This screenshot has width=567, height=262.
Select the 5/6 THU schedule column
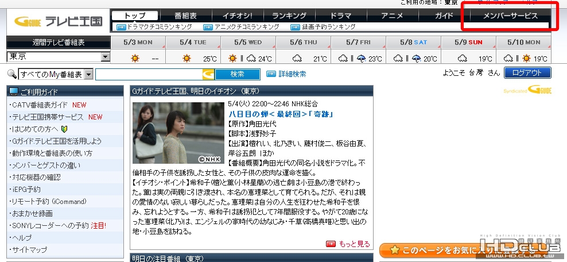[x=304, y=43]
